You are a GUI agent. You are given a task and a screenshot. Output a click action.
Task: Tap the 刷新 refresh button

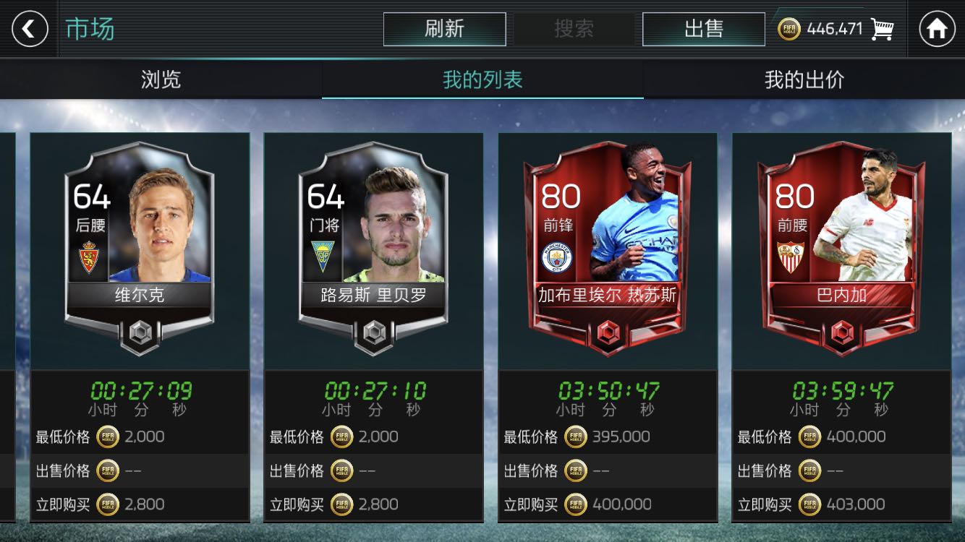[444, 29]
